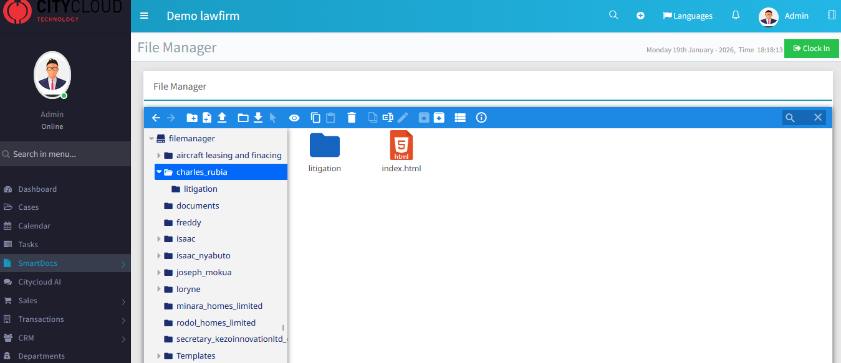Duplicate the selected file
The width and height of the screenshot is (841, 363).
coord(373,118)
